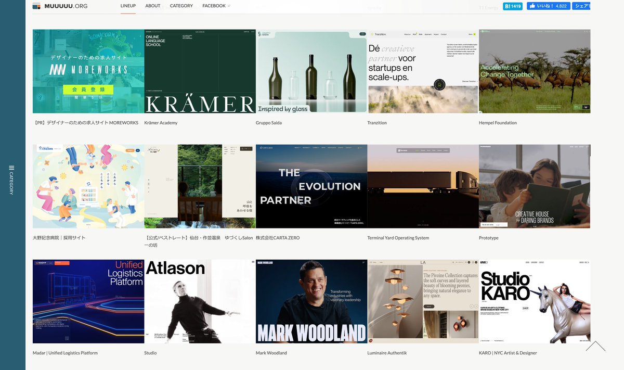The height and width of the screenshot is (370, 624).
Task: Click the Krämer Academy caption link
Action: click(x=161, y=123)
